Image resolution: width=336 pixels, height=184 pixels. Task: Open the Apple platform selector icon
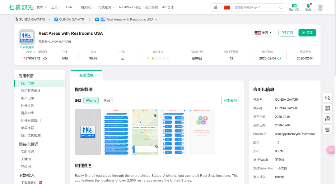(216, 7)
